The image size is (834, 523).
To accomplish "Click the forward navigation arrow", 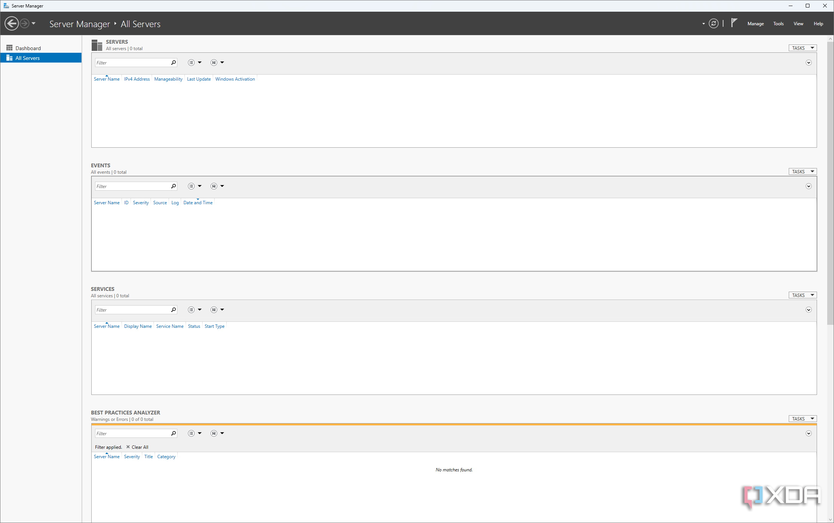I will 24,23.
